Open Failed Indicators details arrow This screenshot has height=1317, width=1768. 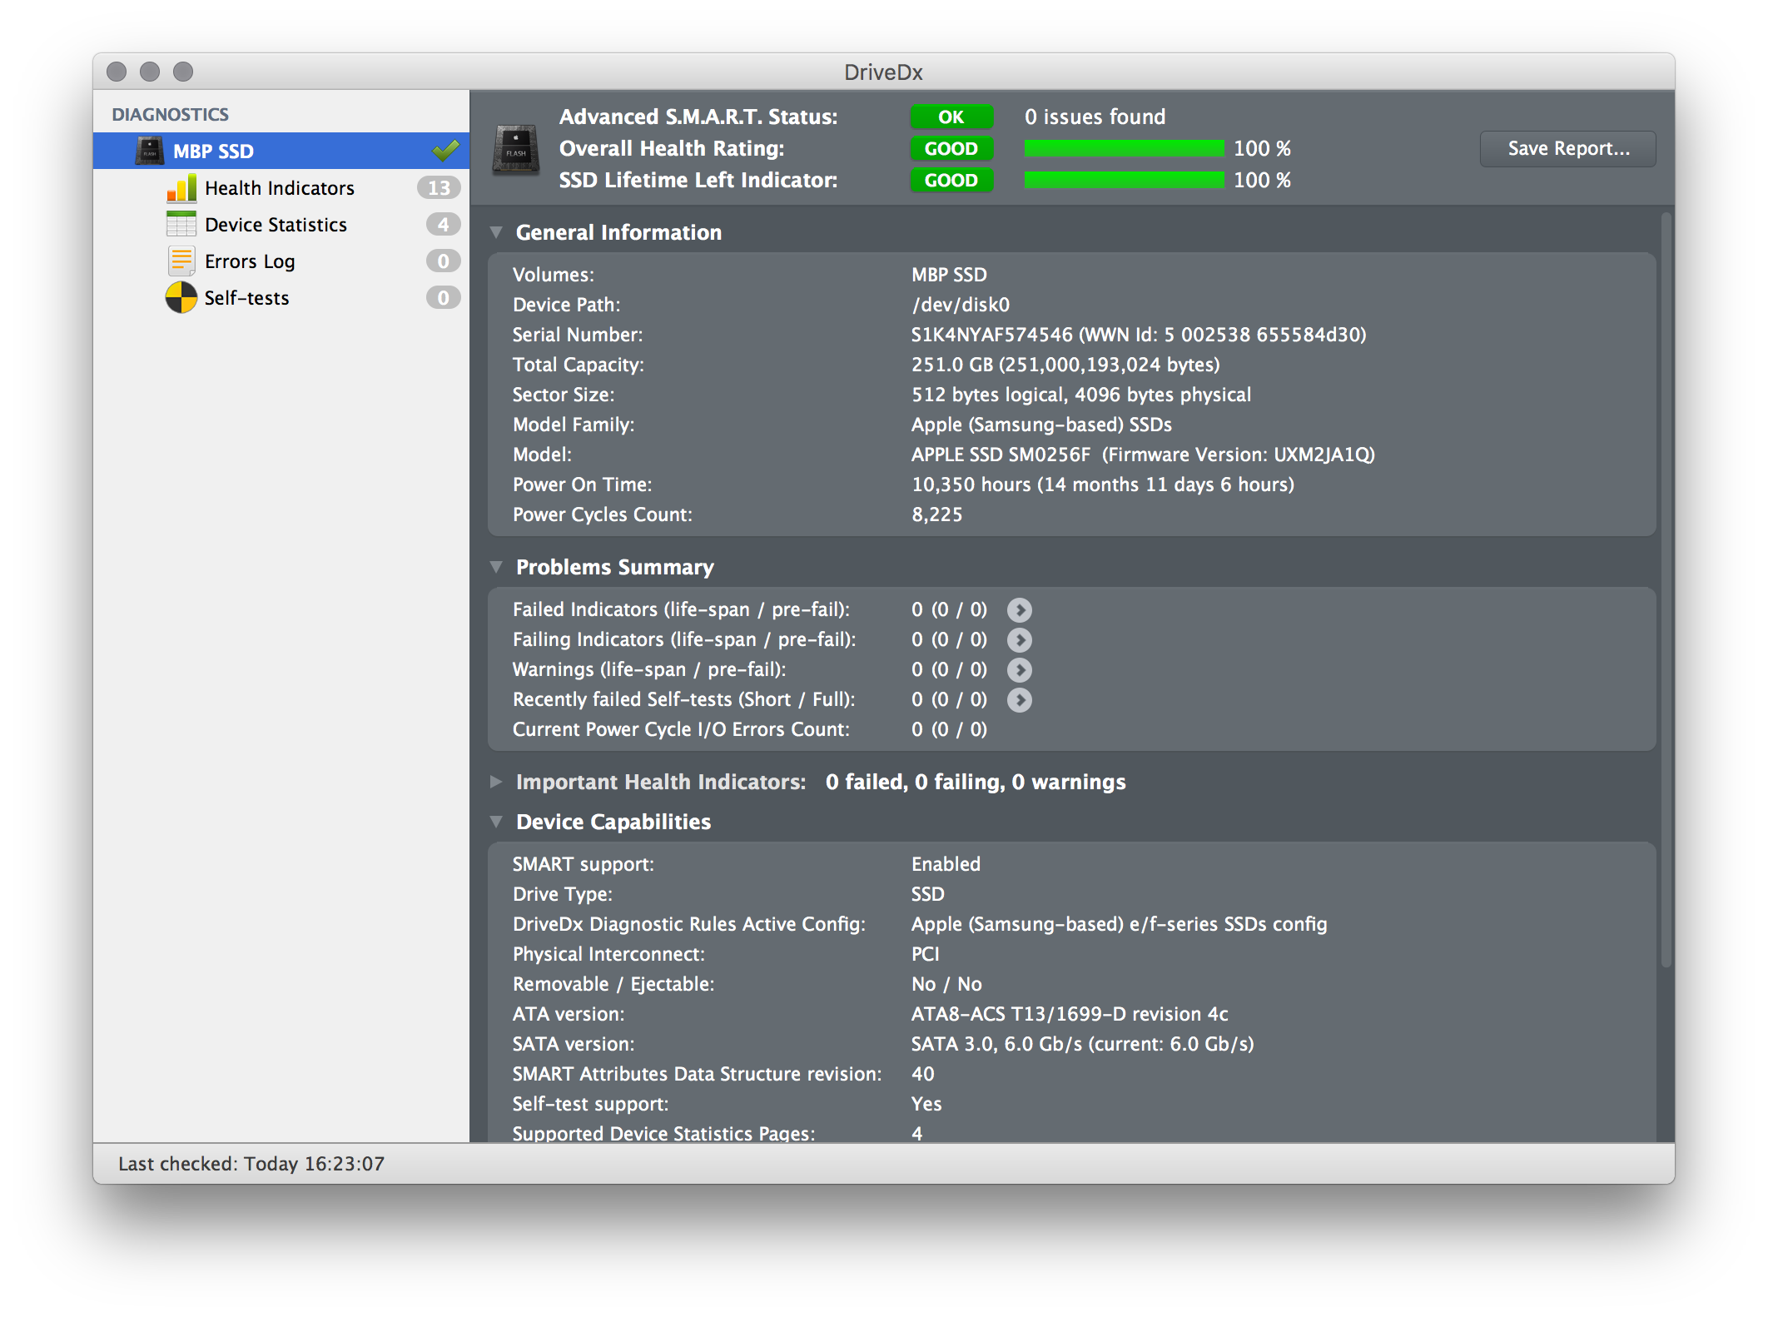[1019, 610]
